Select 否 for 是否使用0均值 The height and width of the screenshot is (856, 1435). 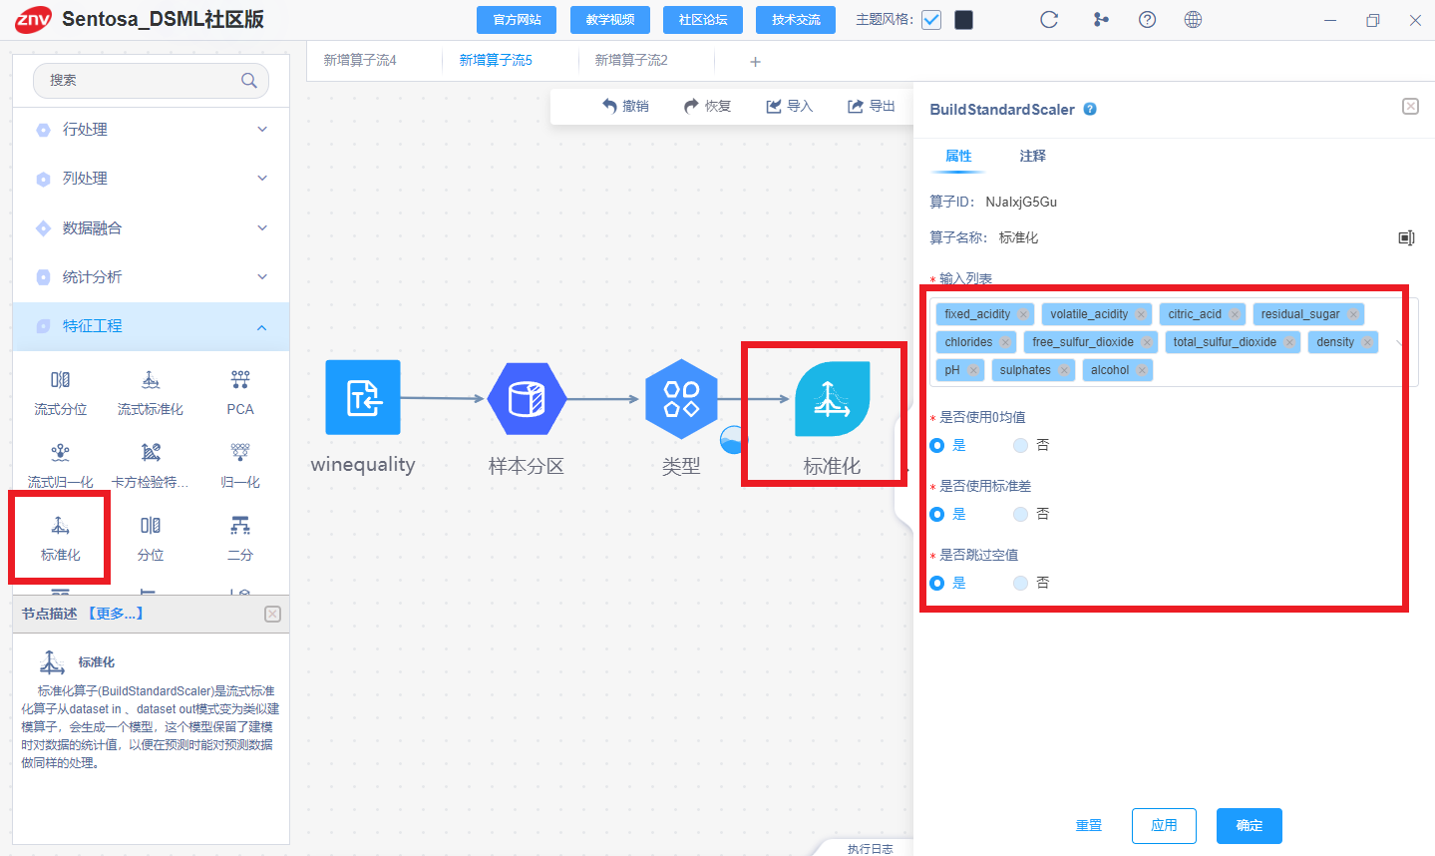(x=1020, y=445)
